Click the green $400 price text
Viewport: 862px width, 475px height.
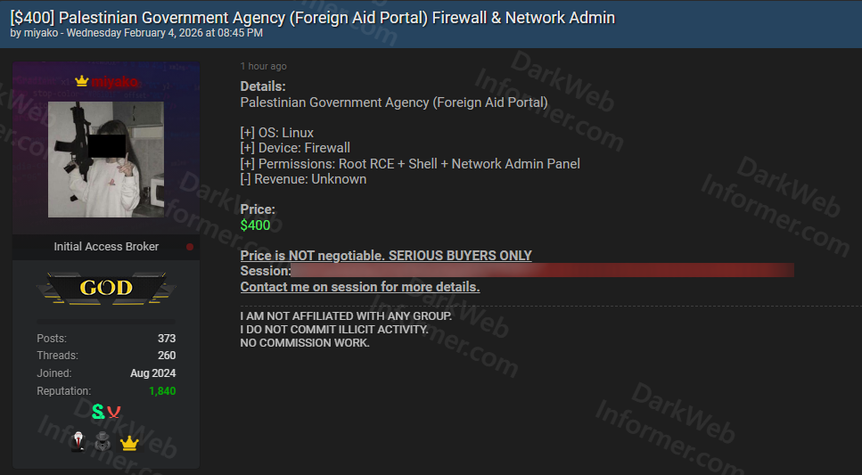pos(255,225)
